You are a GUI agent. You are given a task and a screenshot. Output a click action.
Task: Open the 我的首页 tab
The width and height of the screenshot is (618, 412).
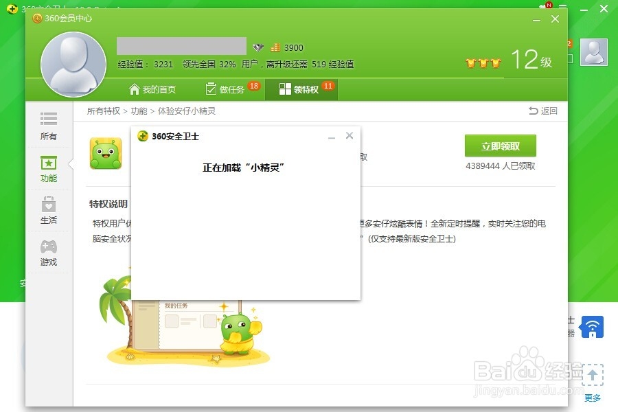(x=152, y=89)
